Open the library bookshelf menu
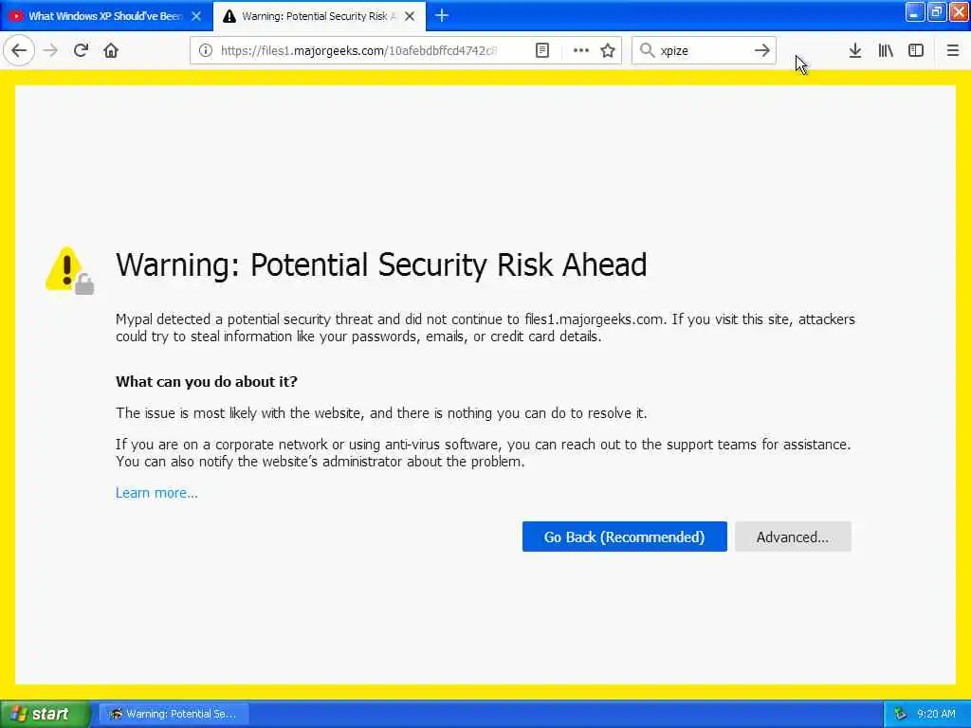This screenshot has height=728, width=971. tap(886, 51)
